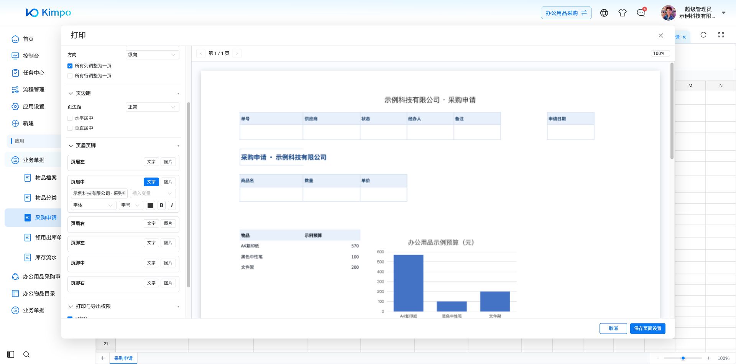Close the print dialog
This screenshot has height=364, width=736.
pos(661,35)
